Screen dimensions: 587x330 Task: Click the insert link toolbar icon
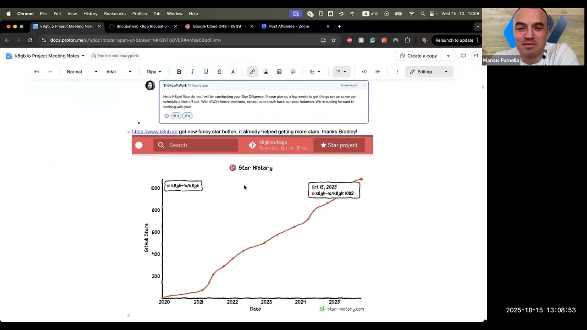pyautogui.click(x=252, y=71)
